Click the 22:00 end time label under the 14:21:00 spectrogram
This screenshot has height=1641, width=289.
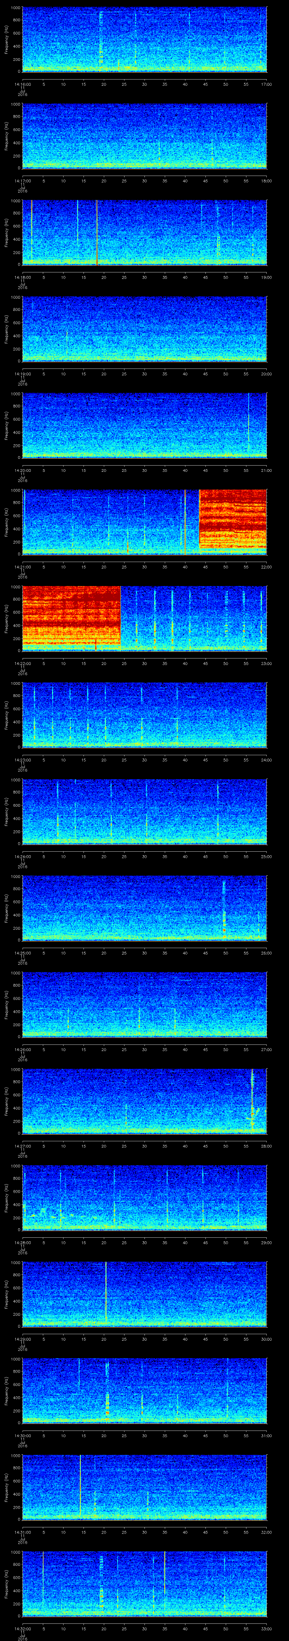(x=267, y=567)
